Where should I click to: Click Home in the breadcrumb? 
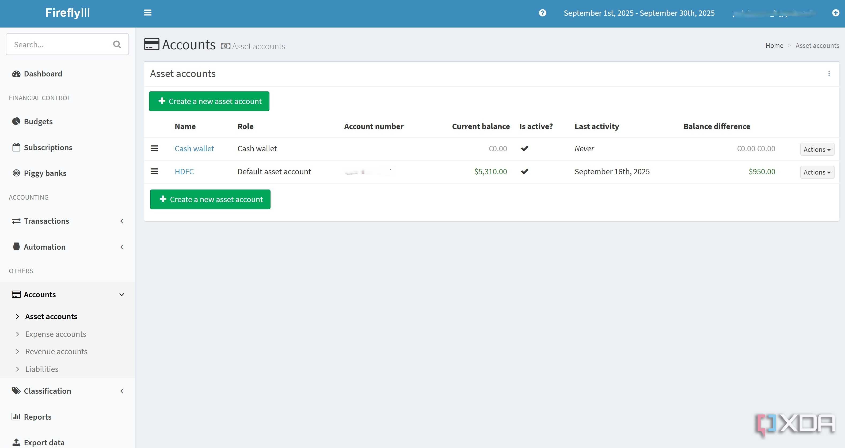[774, 45]
